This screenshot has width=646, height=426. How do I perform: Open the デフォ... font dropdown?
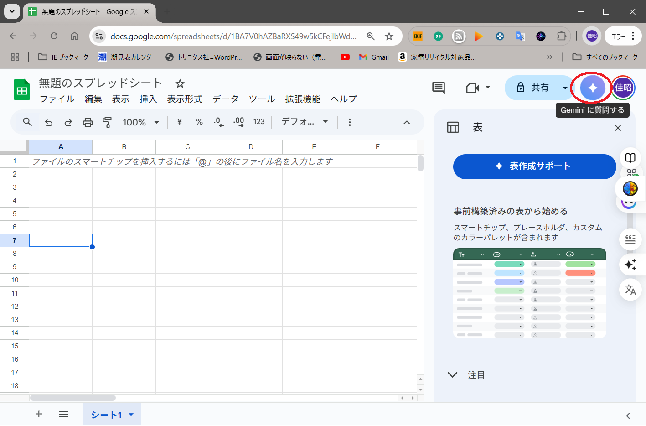[305, 122]
